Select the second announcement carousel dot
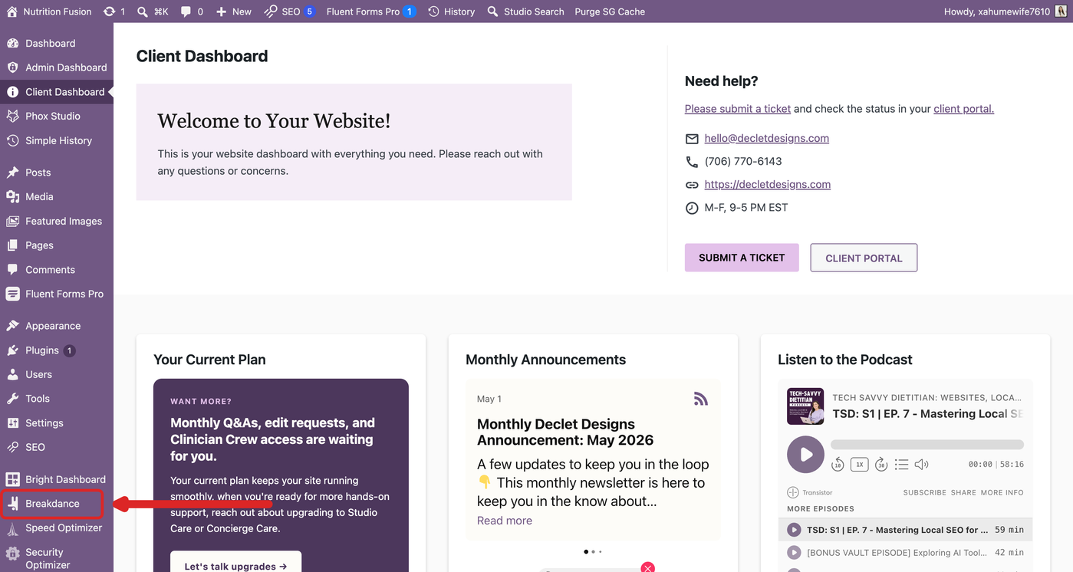Viewport: 1073px width, 572px height. pos(594,551)
